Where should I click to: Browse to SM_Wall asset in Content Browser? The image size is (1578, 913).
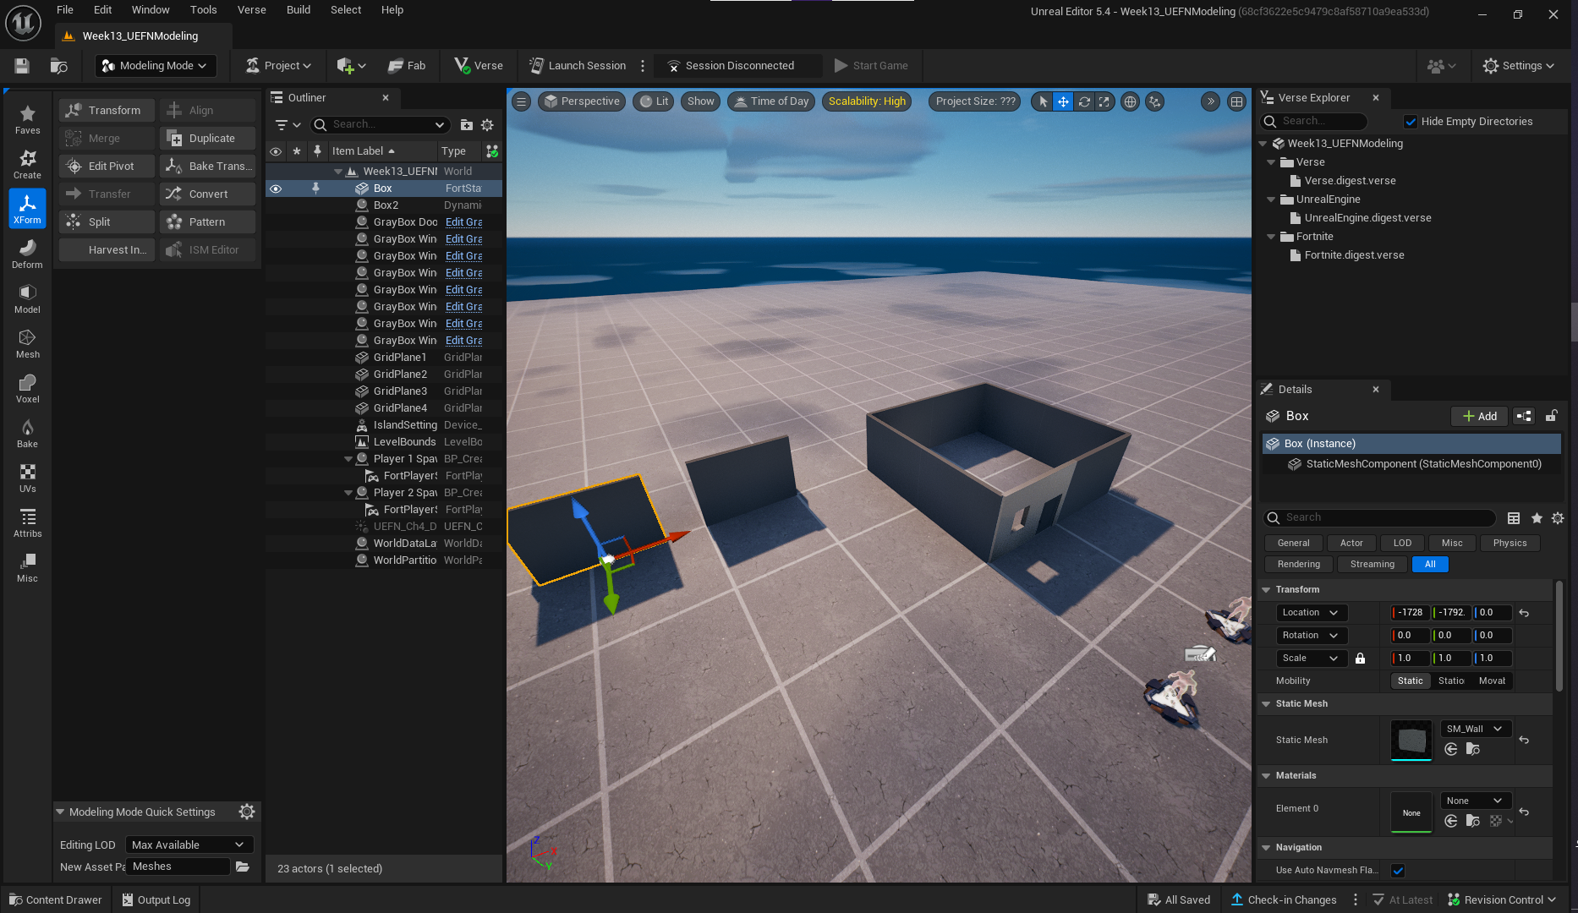click(x=1472, y=749)
